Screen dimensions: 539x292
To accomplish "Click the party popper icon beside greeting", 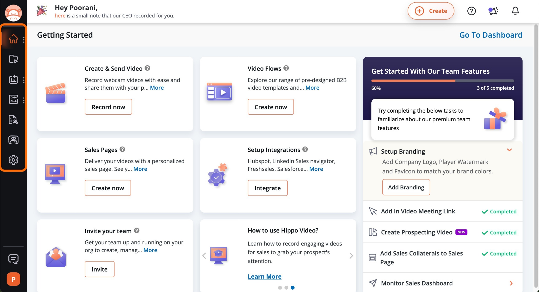I will click(42, 11).
